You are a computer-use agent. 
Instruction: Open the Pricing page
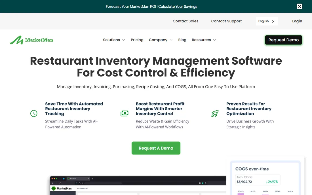coord(137,40)
